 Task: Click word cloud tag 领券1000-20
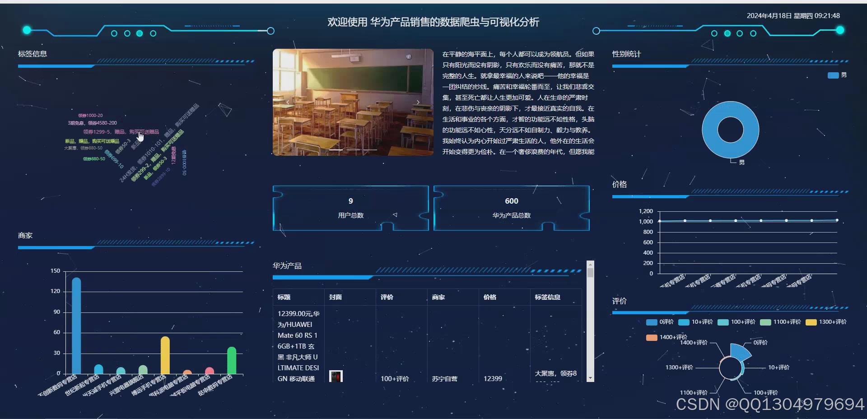(90, 116)
